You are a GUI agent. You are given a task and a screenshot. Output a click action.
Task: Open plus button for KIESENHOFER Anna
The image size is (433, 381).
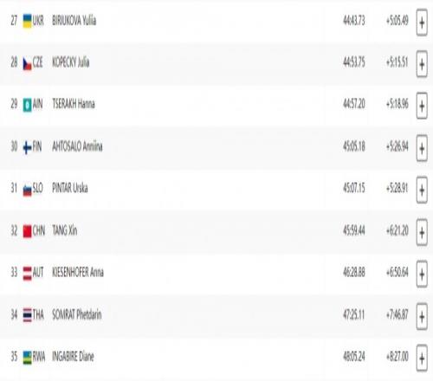coord(422,274)
